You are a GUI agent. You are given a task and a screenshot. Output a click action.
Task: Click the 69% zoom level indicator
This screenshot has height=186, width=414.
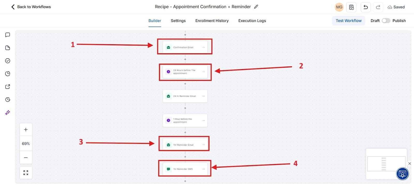[26, 144]
